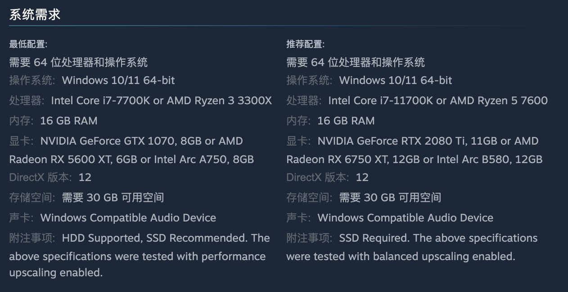Viewport: 568px width, 292px height.
Task: Click the NVIDIA GeForce RTX 2080 Ti line
Action: (428, 141)
